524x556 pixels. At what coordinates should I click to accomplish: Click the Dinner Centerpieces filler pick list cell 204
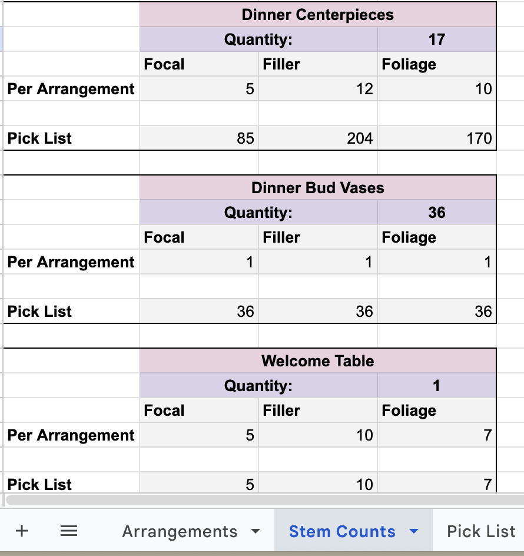[x=318, y=138]
